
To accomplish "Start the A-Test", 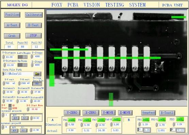I will (12, 25).
